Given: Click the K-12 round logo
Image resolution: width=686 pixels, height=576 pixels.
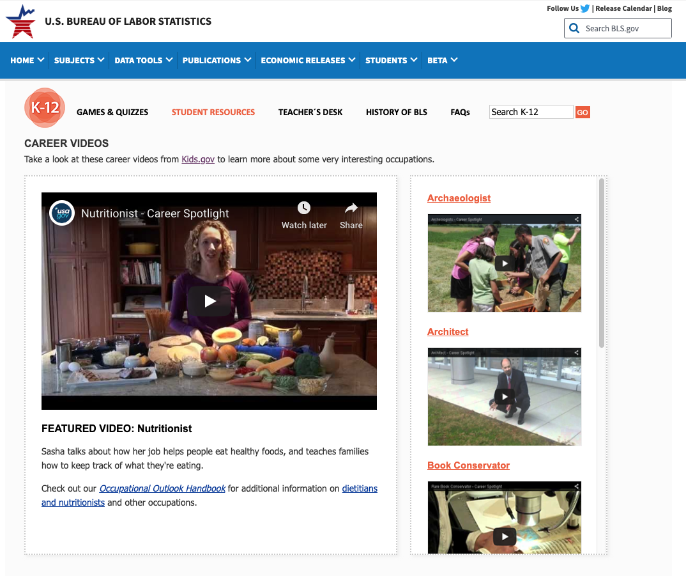Looking at the screenshot, I should pyautogui.click(x=45, y=107).
